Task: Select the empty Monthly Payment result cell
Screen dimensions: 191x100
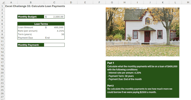Action: pos(54,45)
